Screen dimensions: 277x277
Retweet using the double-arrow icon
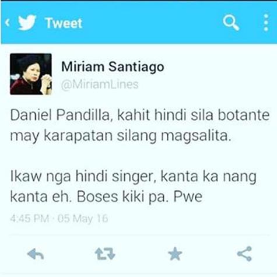105,254
